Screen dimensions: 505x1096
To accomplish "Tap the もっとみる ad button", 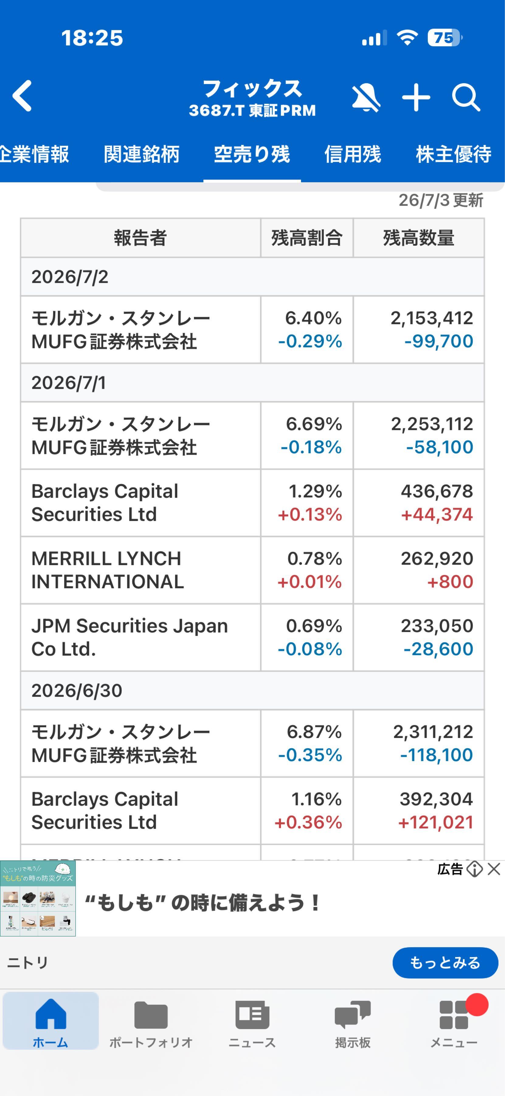I will [445, 962].
